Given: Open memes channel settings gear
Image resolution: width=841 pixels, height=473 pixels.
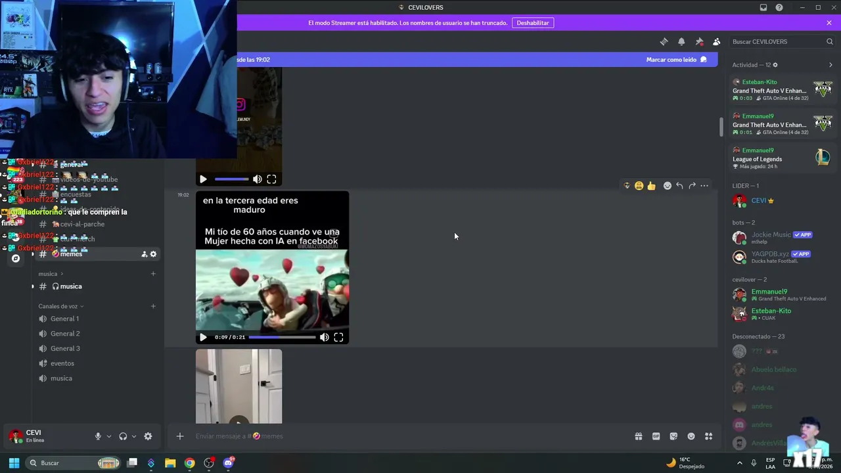Looking at the screenshot, I should 154,254.
